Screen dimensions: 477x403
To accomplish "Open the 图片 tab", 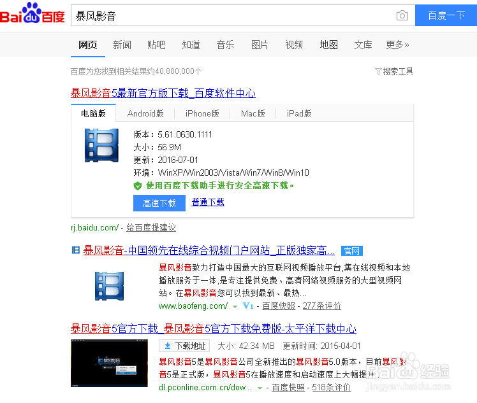I will 260,45.
